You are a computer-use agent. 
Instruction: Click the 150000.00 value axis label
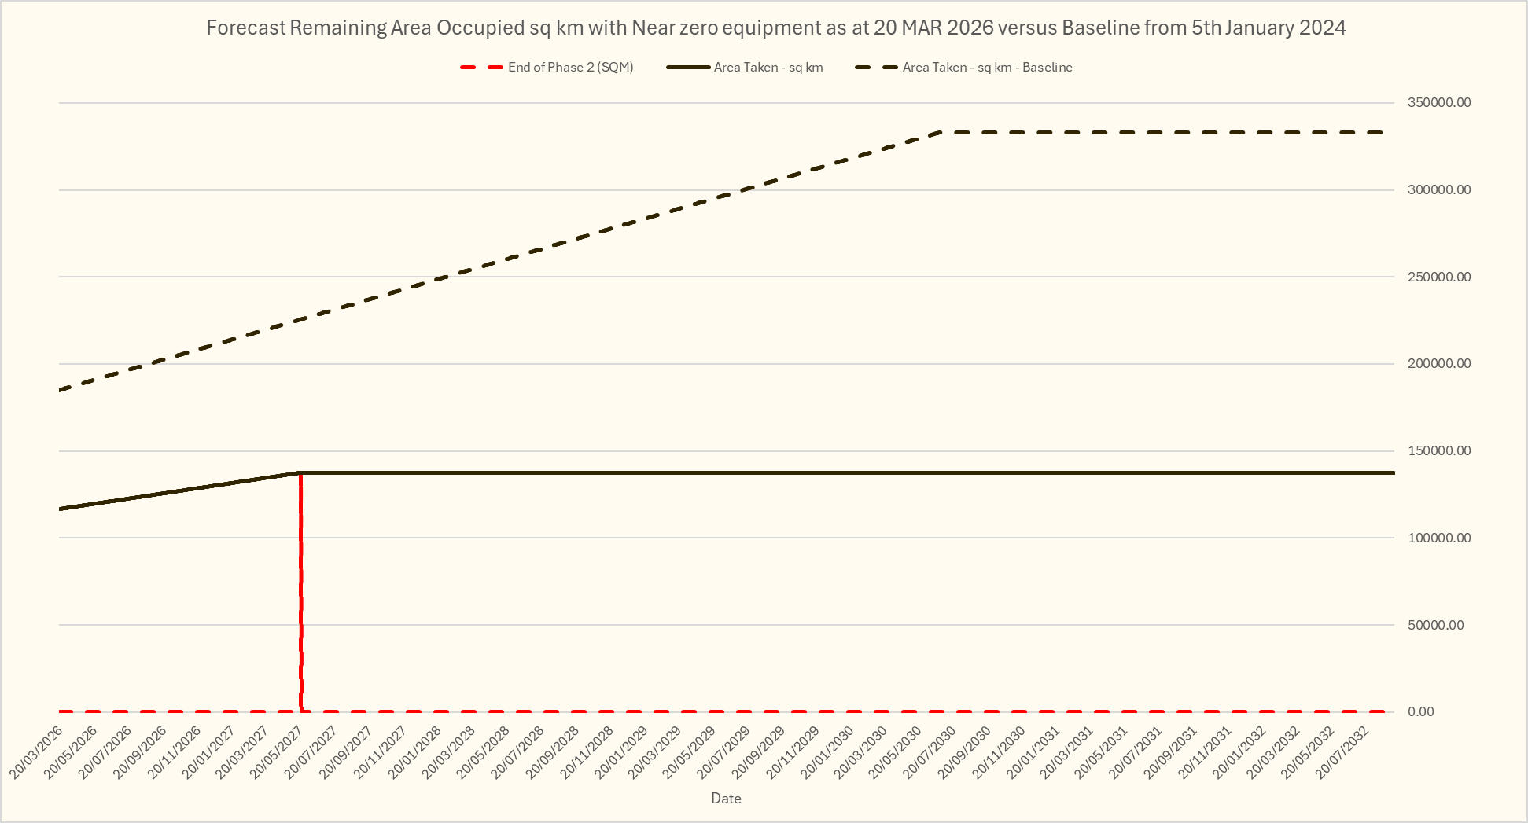[1438, 451]
